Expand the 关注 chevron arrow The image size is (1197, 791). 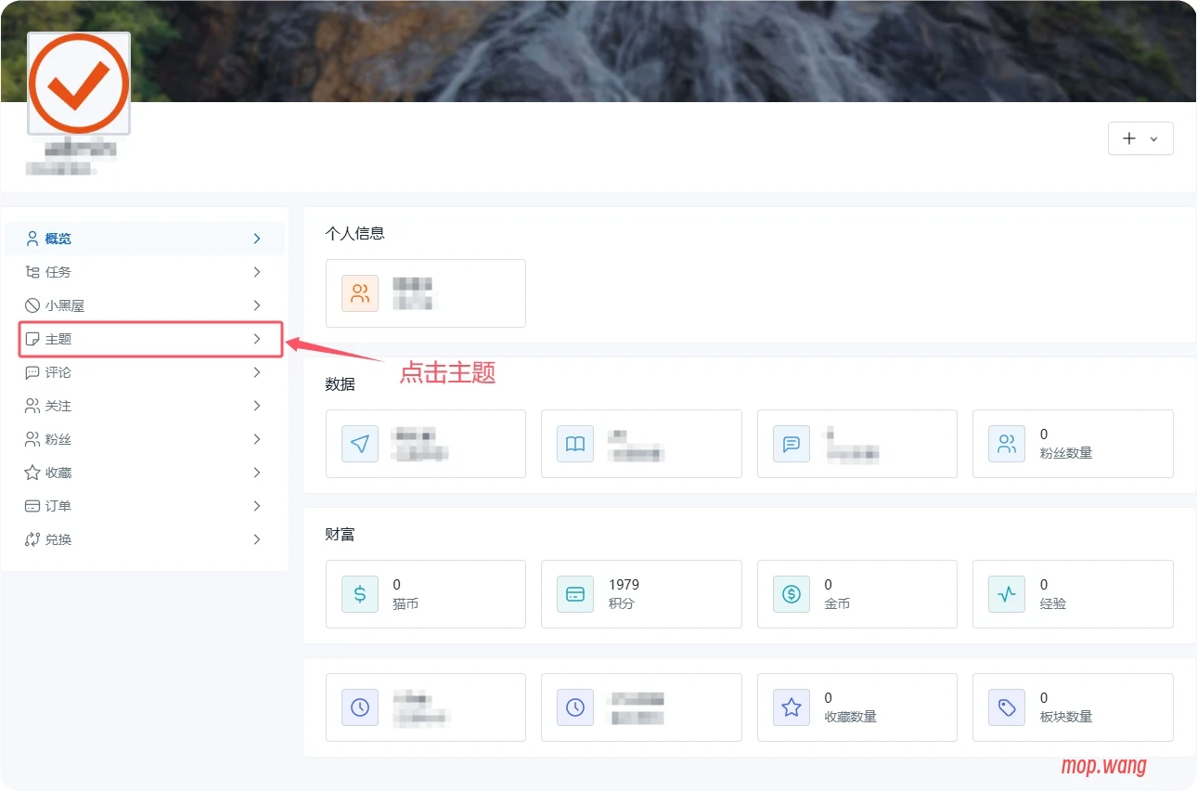[x=257, y=406]
